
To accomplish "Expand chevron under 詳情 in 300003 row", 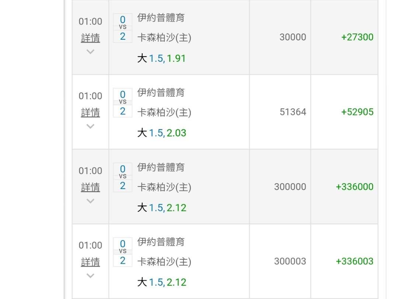I will click(90, 276).
